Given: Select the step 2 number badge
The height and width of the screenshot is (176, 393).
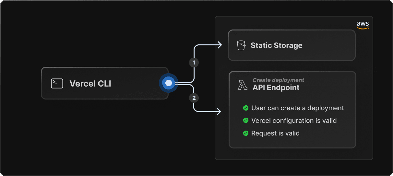Looking at the screenshot, I should (194, 98).
